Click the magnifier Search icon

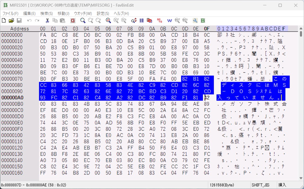pyautogui.click(x=83, y=21)
